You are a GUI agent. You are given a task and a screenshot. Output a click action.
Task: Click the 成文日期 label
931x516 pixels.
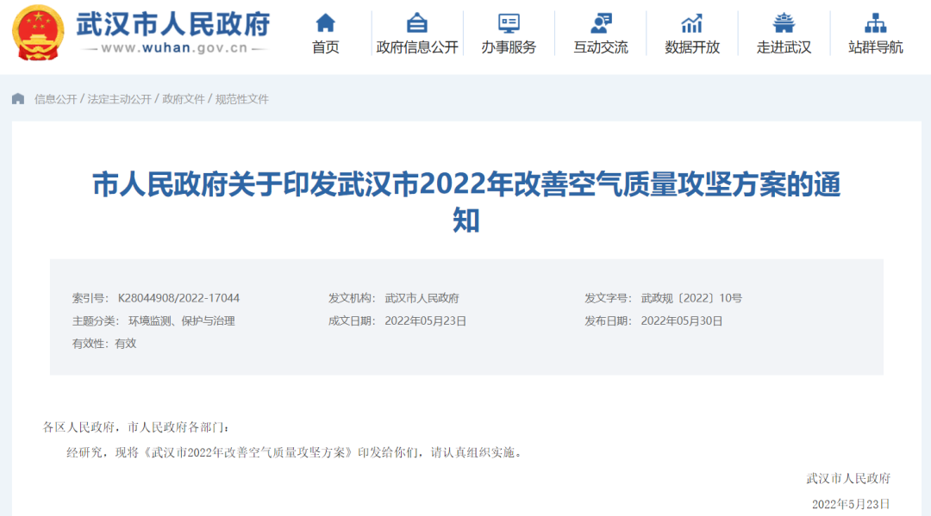(x=352, y=320)
